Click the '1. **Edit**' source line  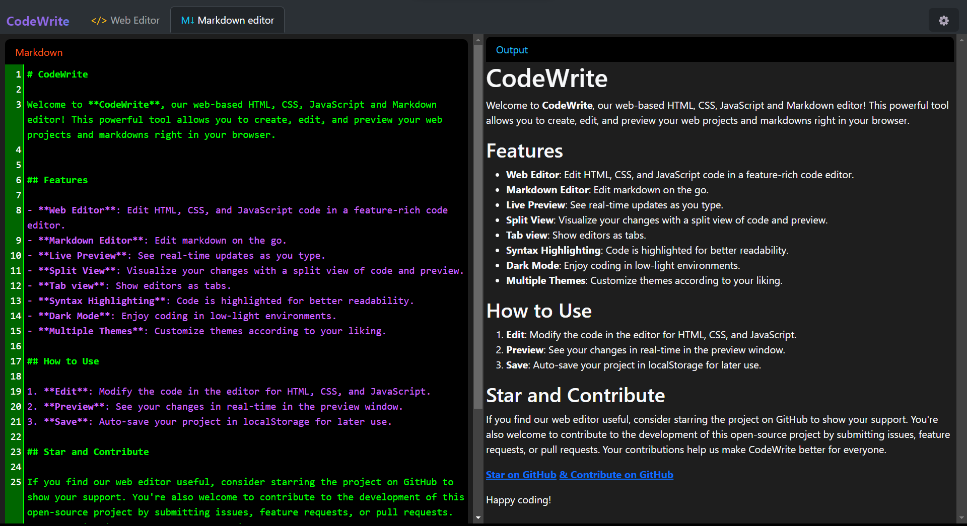point(229,392)
